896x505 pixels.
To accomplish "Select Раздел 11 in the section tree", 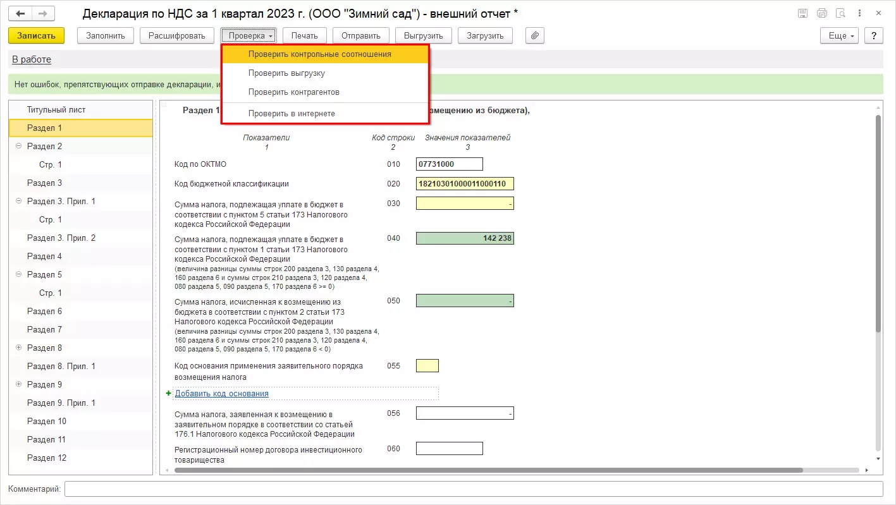I will click(x=81, y=440).
